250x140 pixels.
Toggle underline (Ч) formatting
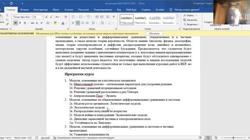pyautogui.click(x=25, y=23)
